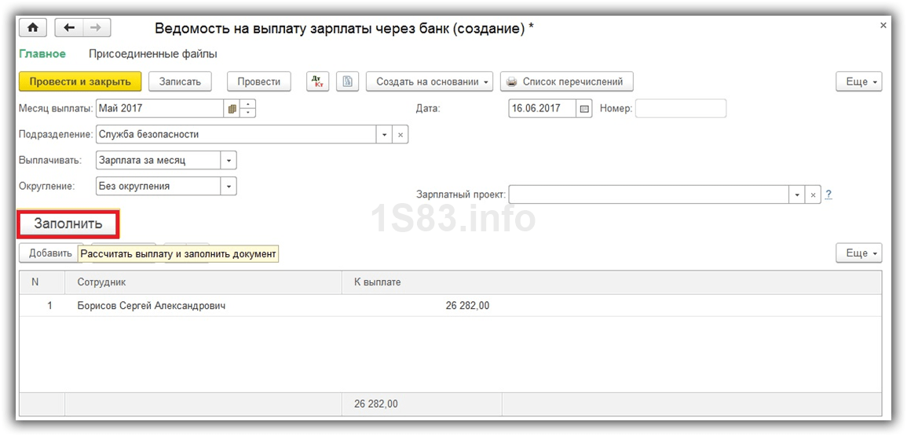The width and height of the screenshot is (907, 436).
Task: Open the document report icon
Action: [348, 82]
